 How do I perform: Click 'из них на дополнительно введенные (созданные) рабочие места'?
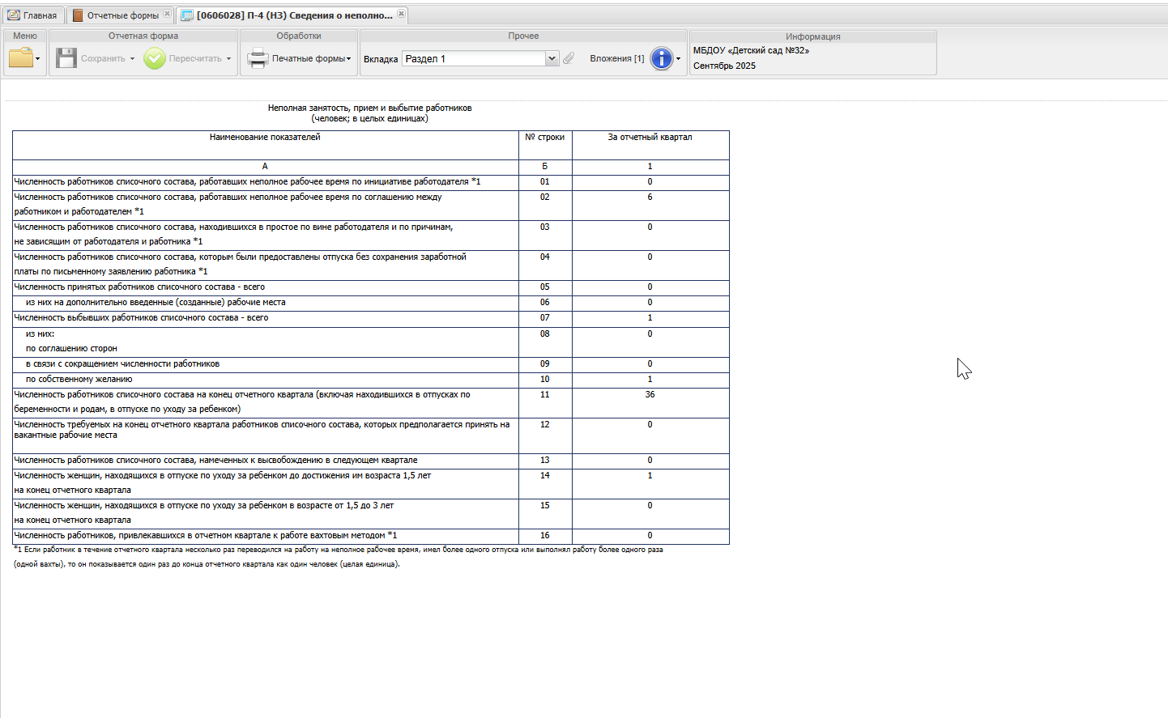tap(156, 302)
